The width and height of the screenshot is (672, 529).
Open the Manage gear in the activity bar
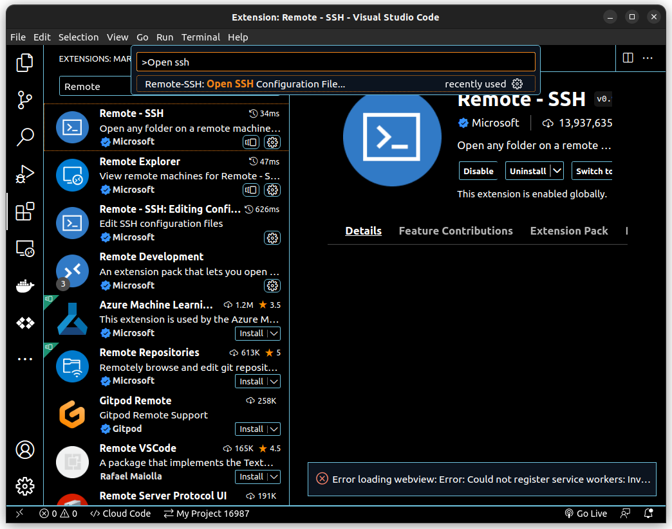point(24,487)
